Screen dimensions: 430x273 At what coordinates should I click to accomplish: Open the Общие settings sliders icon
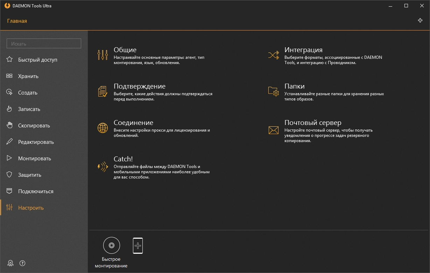(x=103, y=55)
